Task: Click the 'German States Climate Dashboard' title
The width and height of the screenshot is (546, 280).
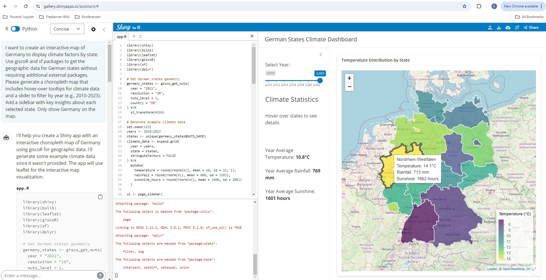Action: (311, 39)
